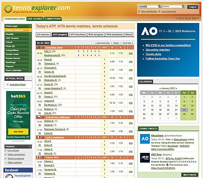Open the Upcoming matches link

click(158, 50)
